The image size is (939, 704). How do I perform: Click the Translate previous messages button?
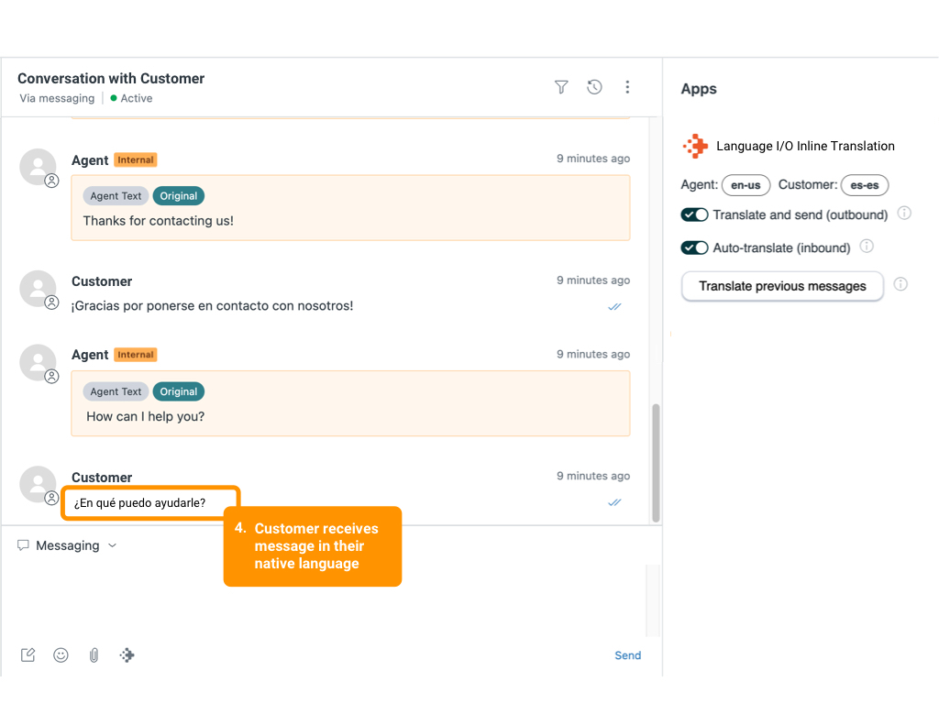781,286
